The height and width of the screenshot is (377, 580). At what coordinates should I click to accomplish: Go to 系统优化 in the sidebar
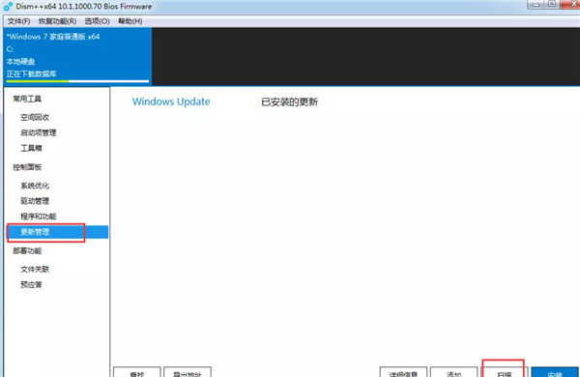(x=35, y=186)
